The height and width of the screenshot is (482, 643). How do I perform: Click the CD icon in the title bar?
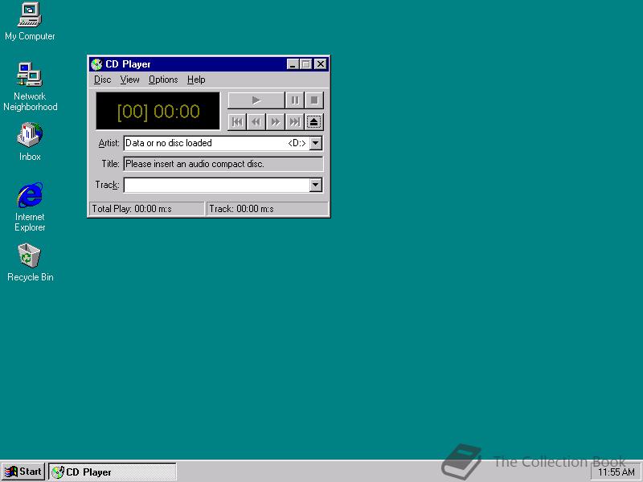point(96,64)
